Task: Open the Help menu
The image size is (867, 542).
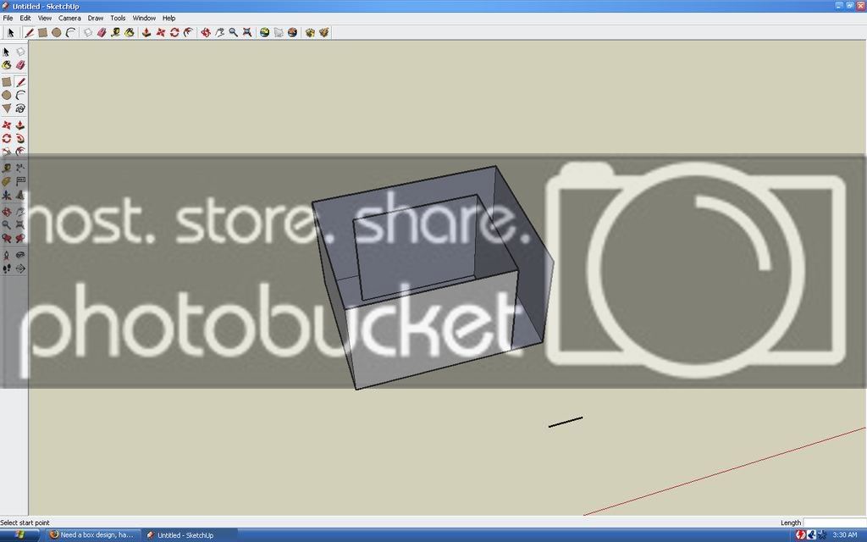Action: coord(168,19)
